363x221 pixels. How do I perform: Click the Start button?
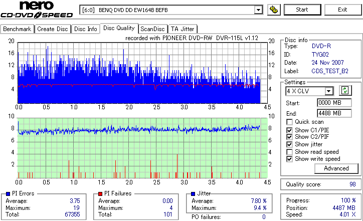coord(302,10)
